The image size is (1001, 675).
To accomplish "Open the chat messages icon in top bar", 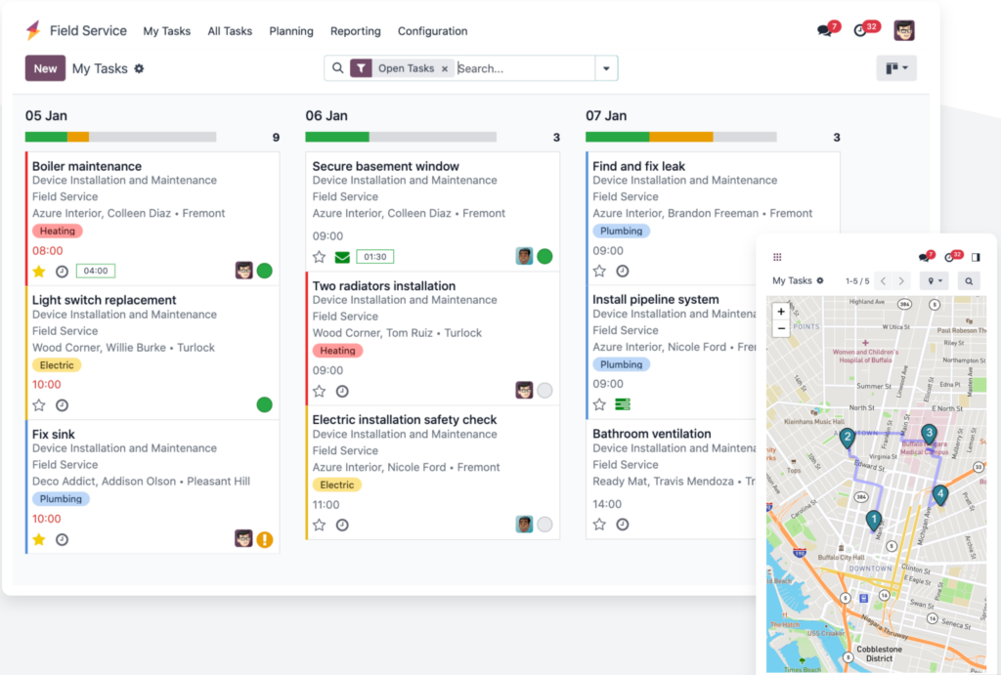I will [x=826, y=30].
